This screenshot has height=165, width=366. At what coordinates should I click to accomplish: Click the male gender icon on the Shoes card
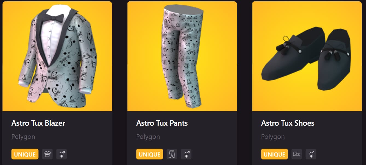311,154
